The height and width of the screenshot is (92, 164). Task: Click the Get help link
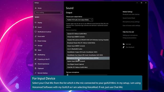(x=128, y=44)
